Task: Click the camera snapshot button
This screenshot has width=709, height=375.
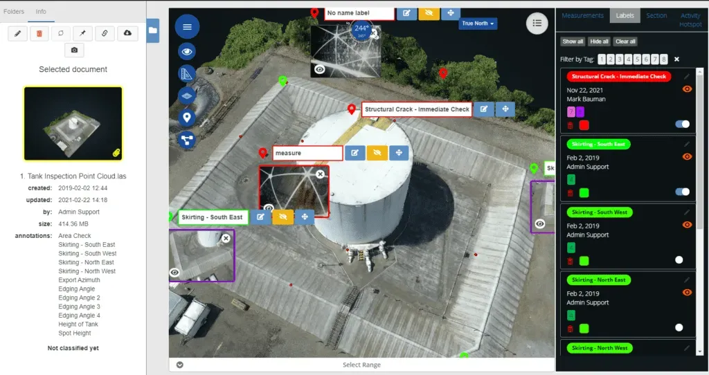Action: click(x=74, y=50)
